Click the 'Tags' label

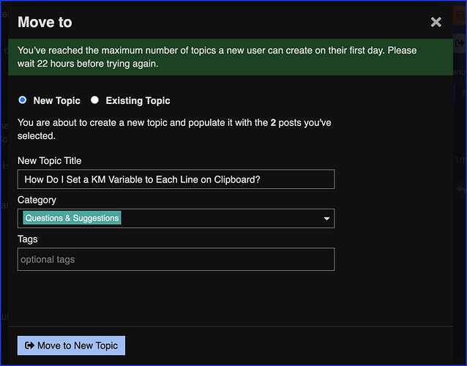[28, 239]
